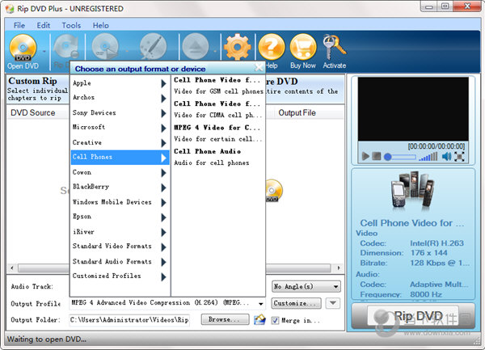Image resolution: width=485 pixels, height=350 pixels.
Task: Play the preview video
Action: coord(365,157)
